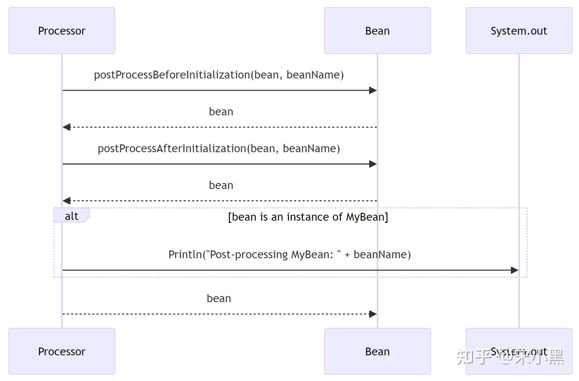579x381 pixels.
Task: Click the Println("Post-processing MyBean: ") message text
Action: [x=289, y=254]
